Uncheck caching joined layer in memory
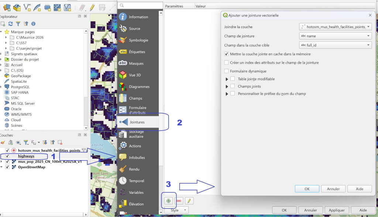The width and height of the screenshot is (378, 217). [x=227, y=54]
